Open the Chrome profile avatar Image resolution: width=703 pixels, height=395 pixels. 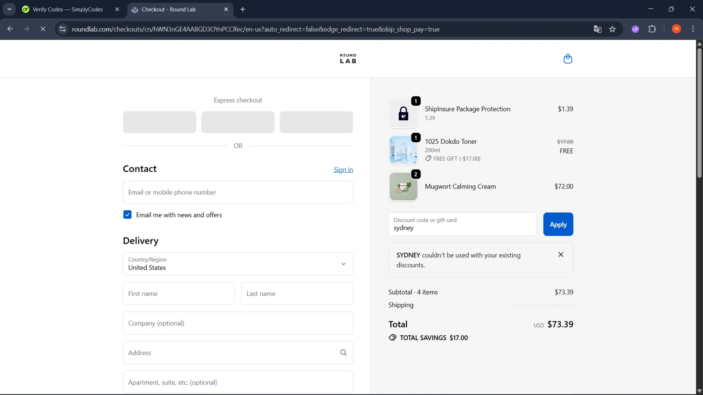click(676, 29)
